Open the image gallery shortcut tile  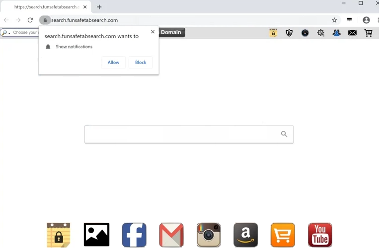point(96,235)
